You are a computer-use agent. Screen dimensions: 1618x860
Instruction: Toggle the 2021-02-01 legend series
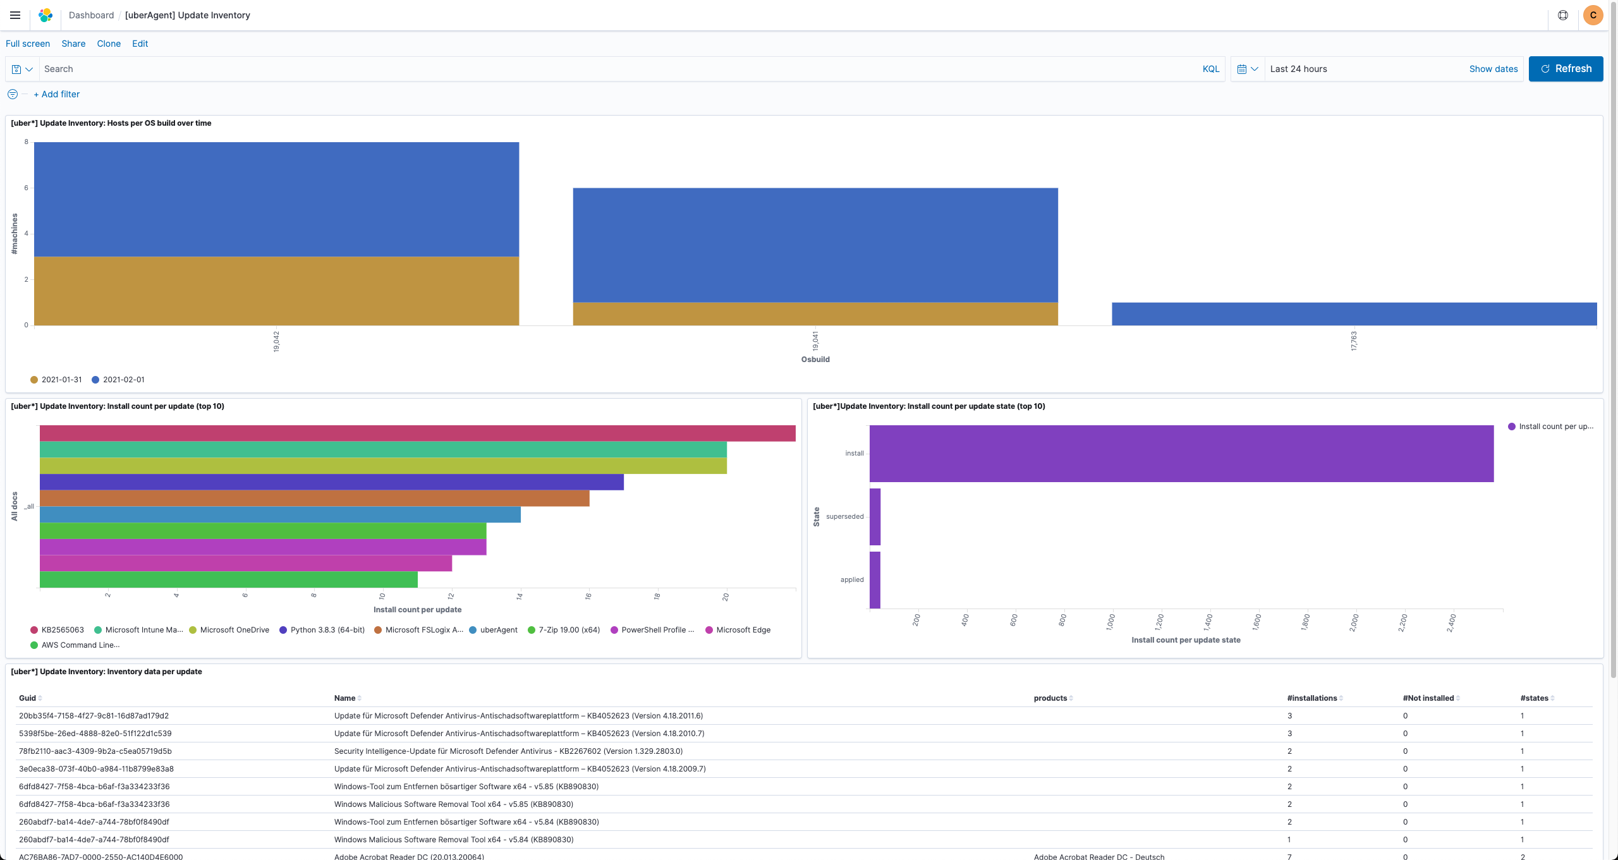pos(123,380)
